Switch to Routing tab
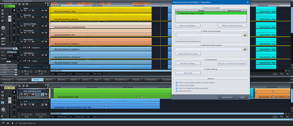Viewport: 293px width, 126px height. point(136,80)
